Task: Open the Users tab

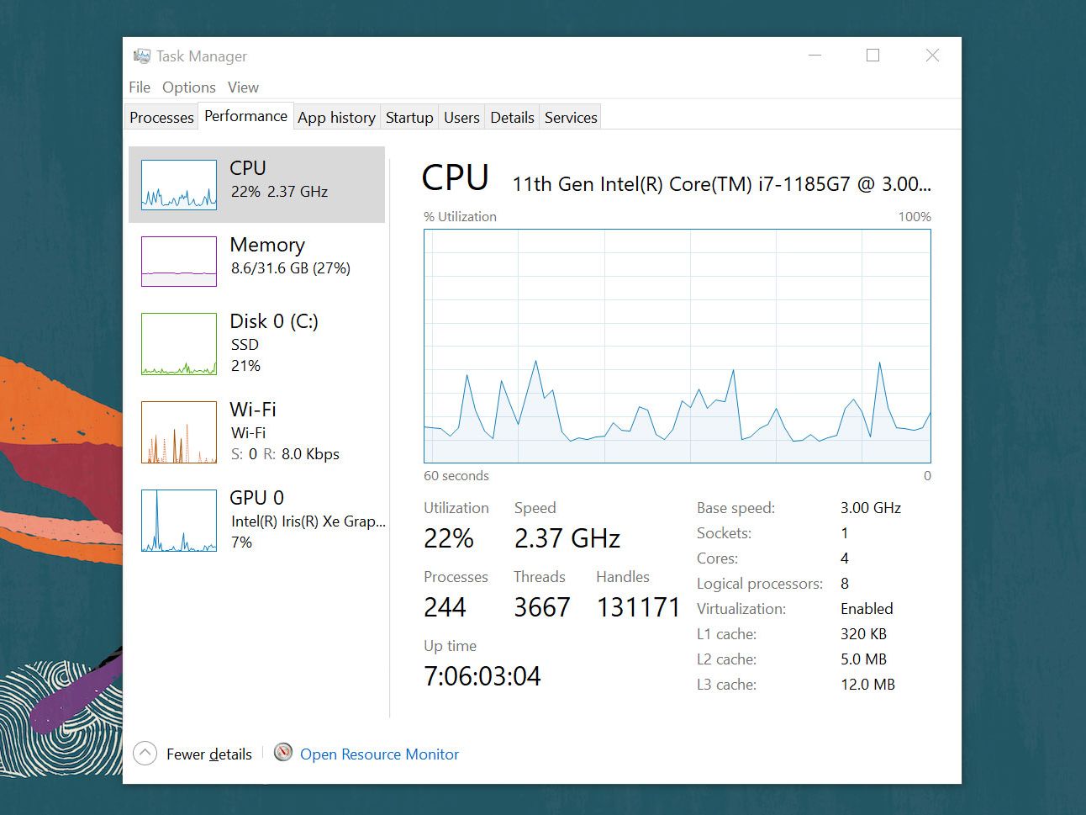Action: [461, 118]
